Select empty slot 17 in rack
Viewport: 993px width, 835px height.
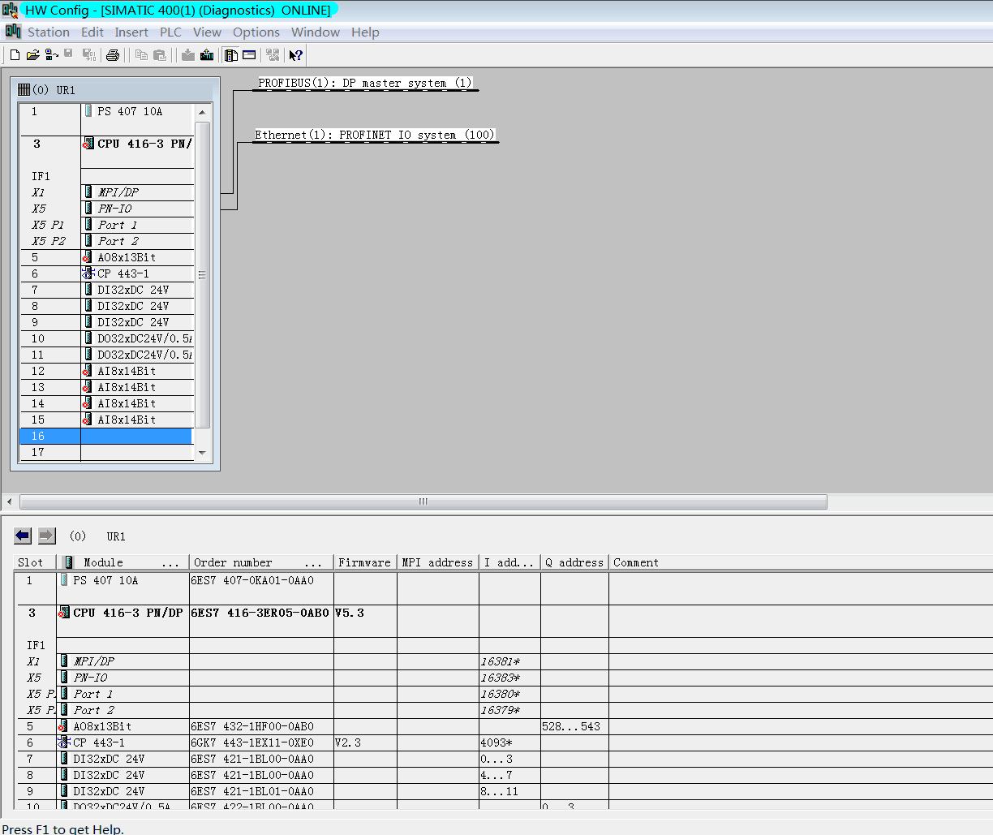[x=106, y=452]
